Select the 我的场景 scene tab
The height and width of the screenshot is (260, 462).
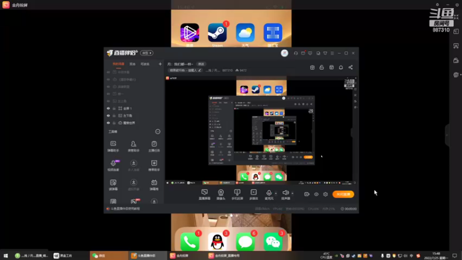pyautogui.click(x=118, y=64)
